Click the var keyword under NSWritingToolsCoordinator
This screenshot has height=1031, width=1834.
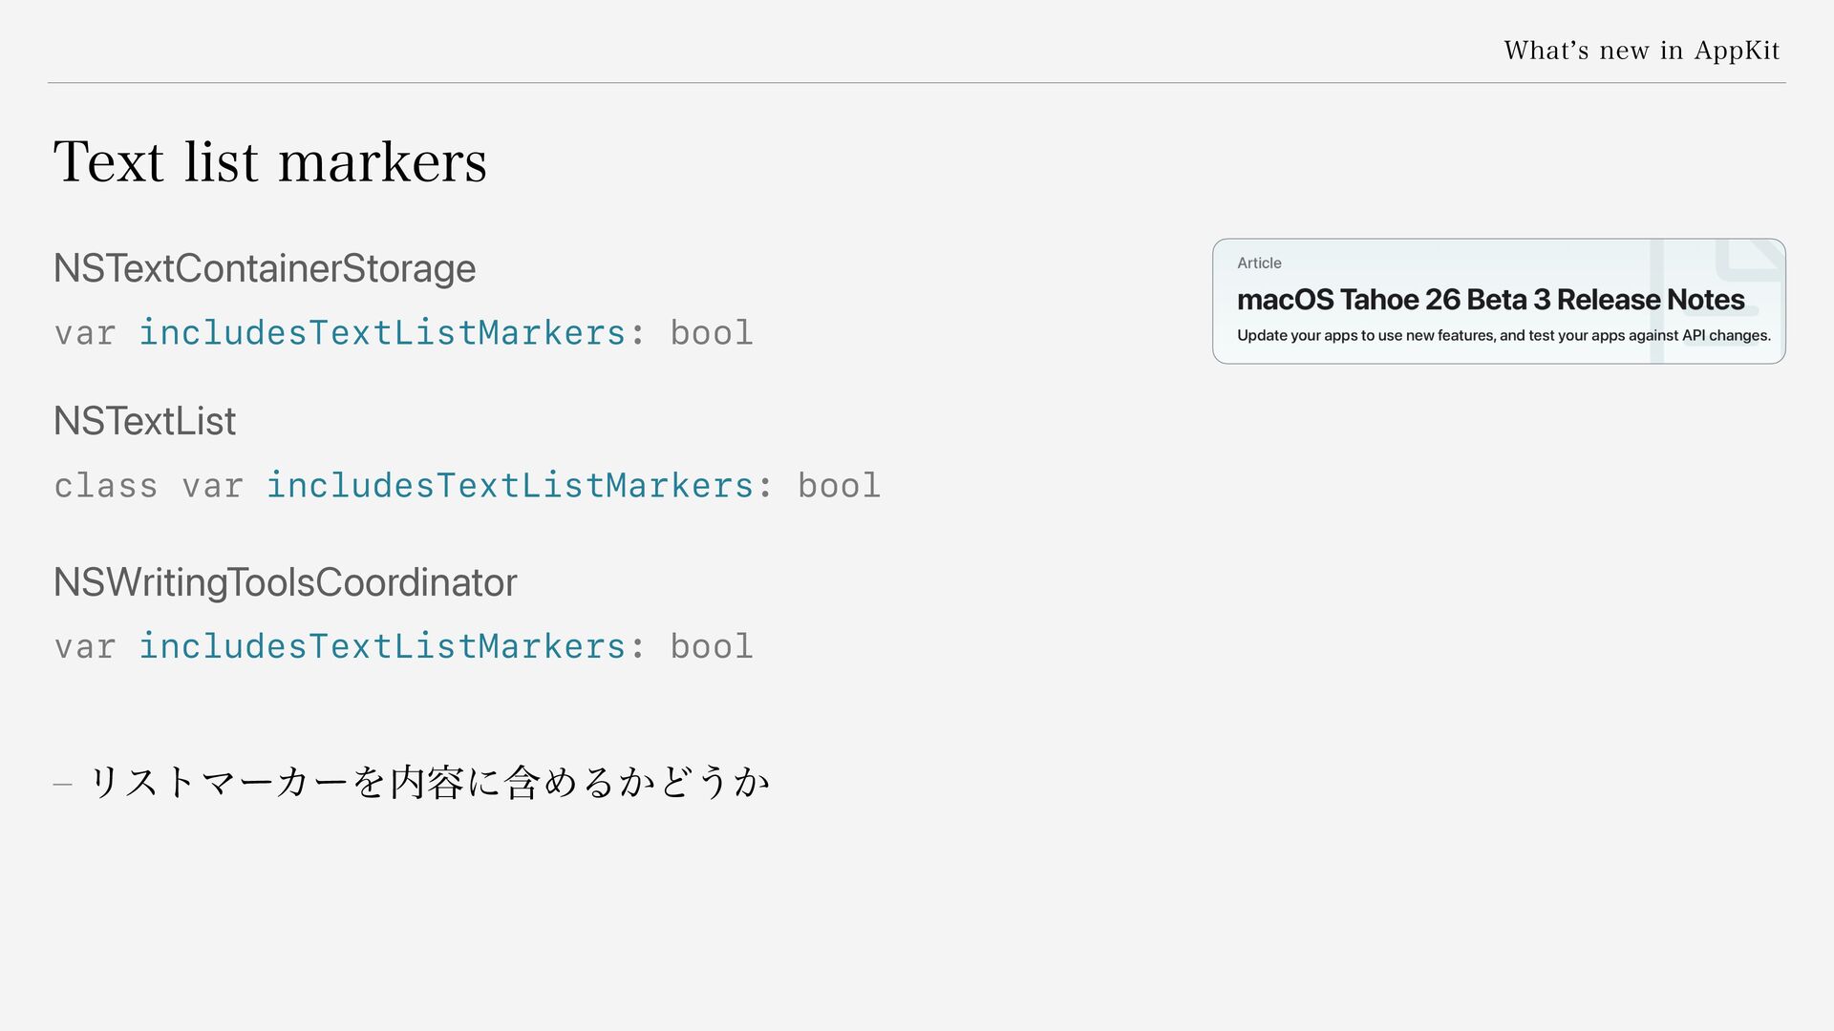85,647
